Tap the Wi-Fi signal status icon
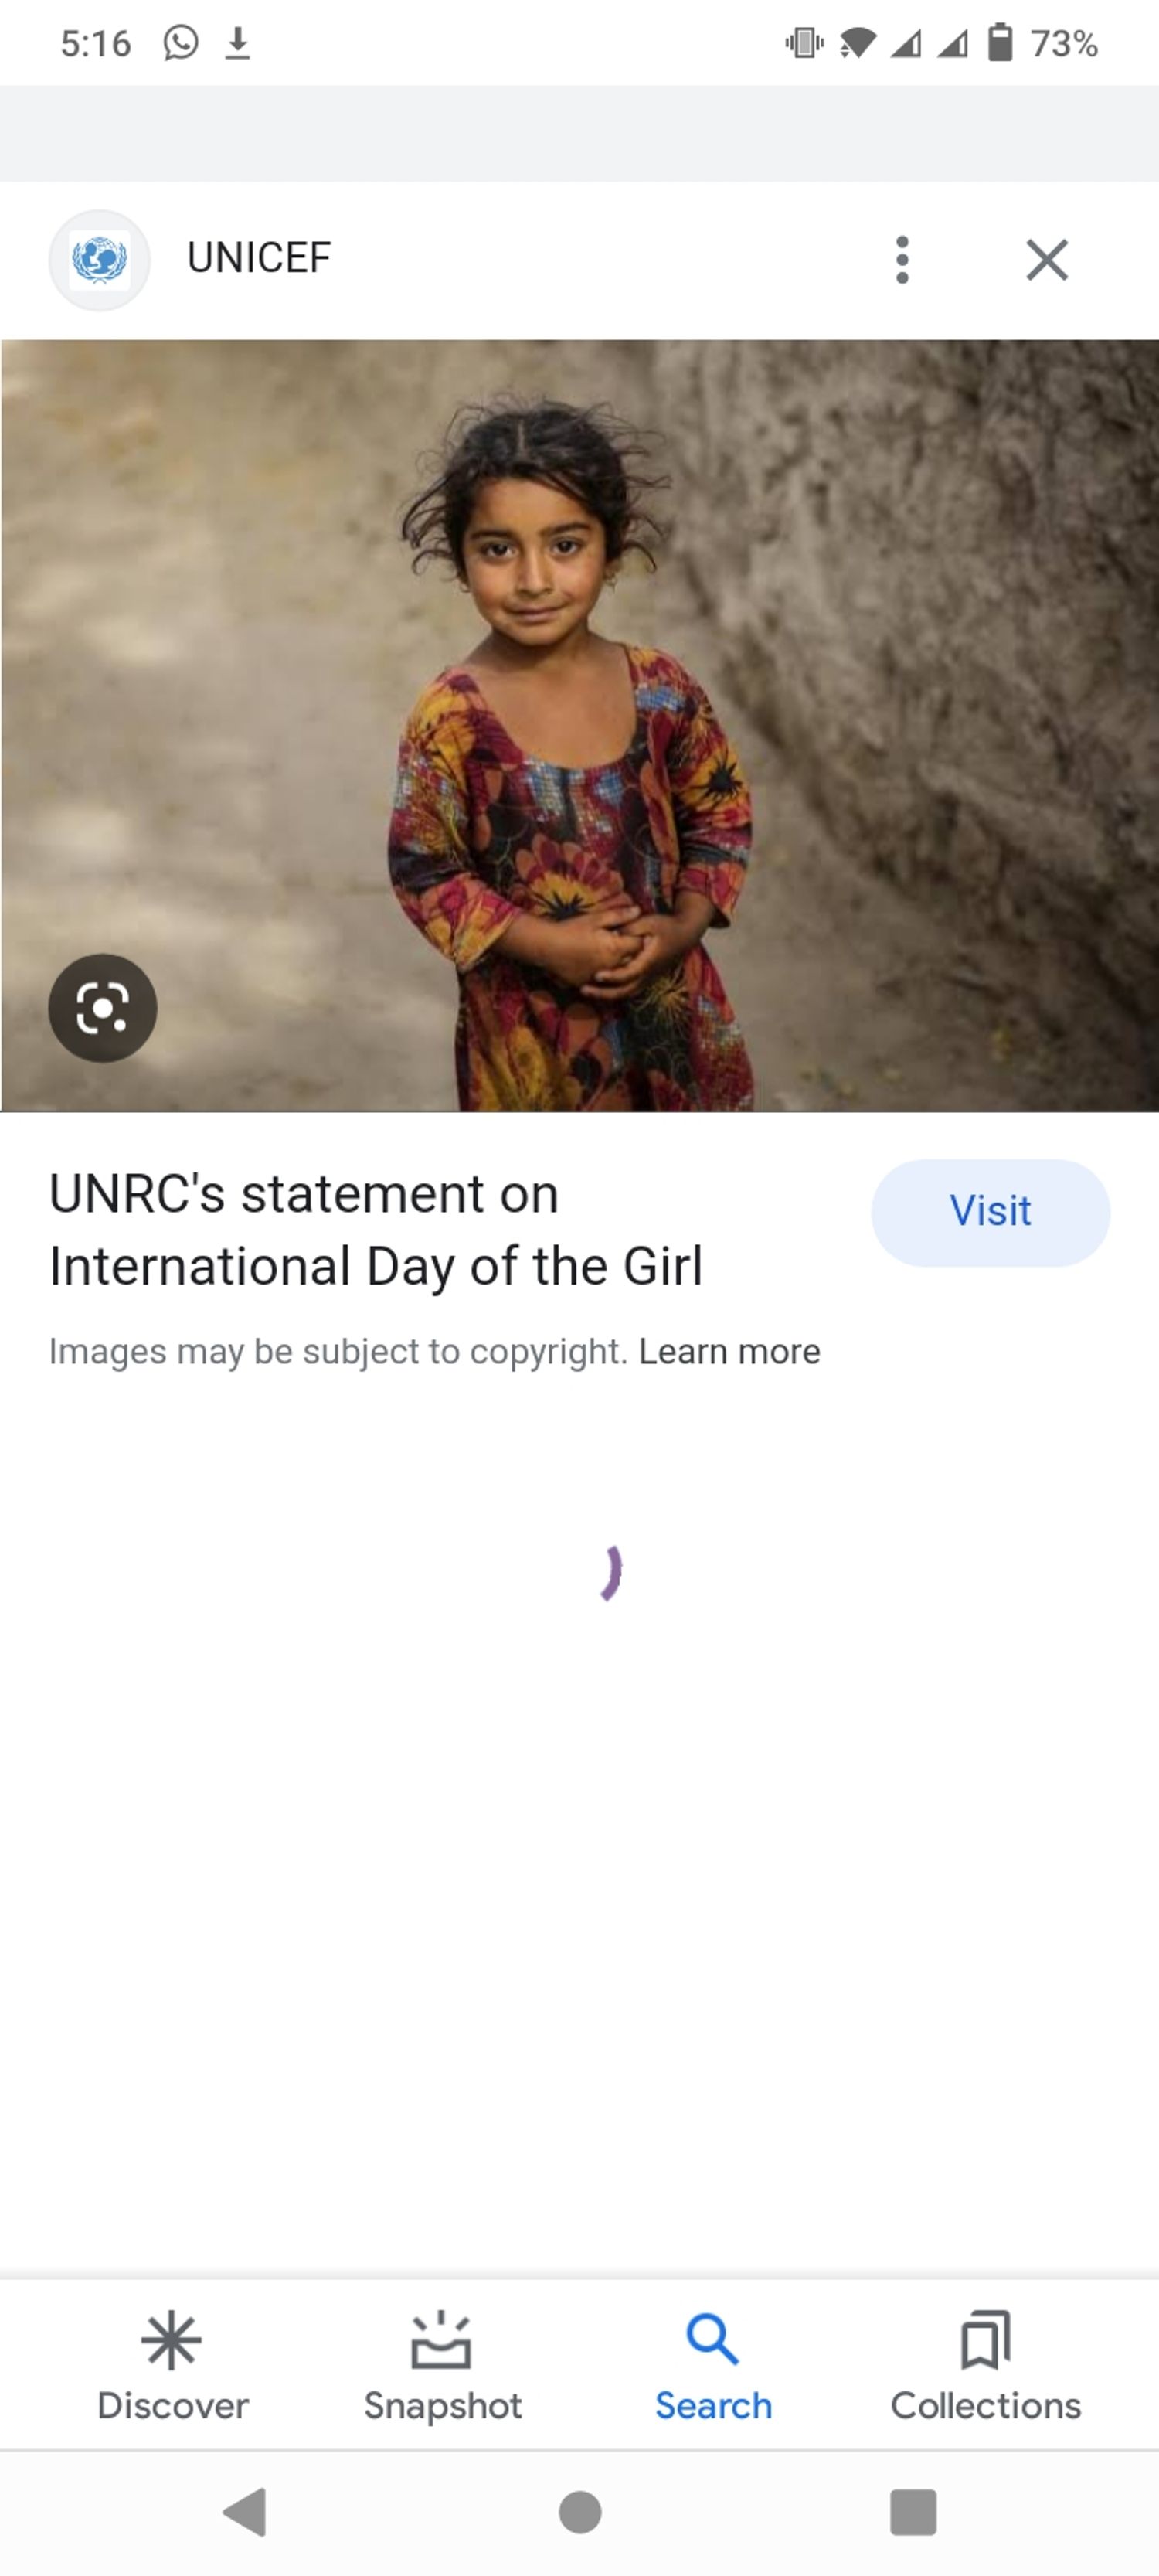 click(x=857, y=43)
